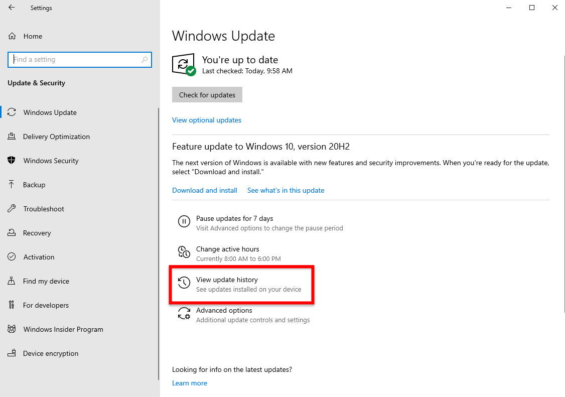Viewport: 565px width, 397px height.
Task: Click the Windows Update sync arrows sidebar icon
Action: click(x=12, y=112)
